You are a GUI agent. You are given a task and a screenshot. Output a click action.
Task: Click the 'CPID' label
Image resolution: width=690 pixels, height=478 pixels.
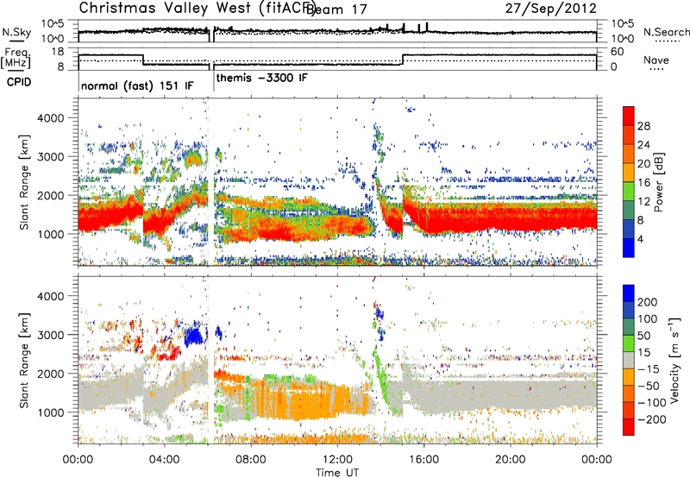tap(19, 82)
